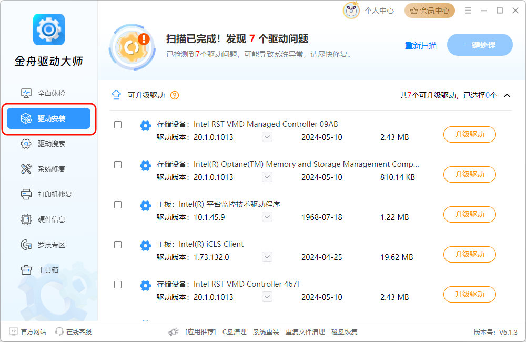
Task: Check the Intel iCLS Client checkbox
Action: pyautogui.click(x=118, y=245)
